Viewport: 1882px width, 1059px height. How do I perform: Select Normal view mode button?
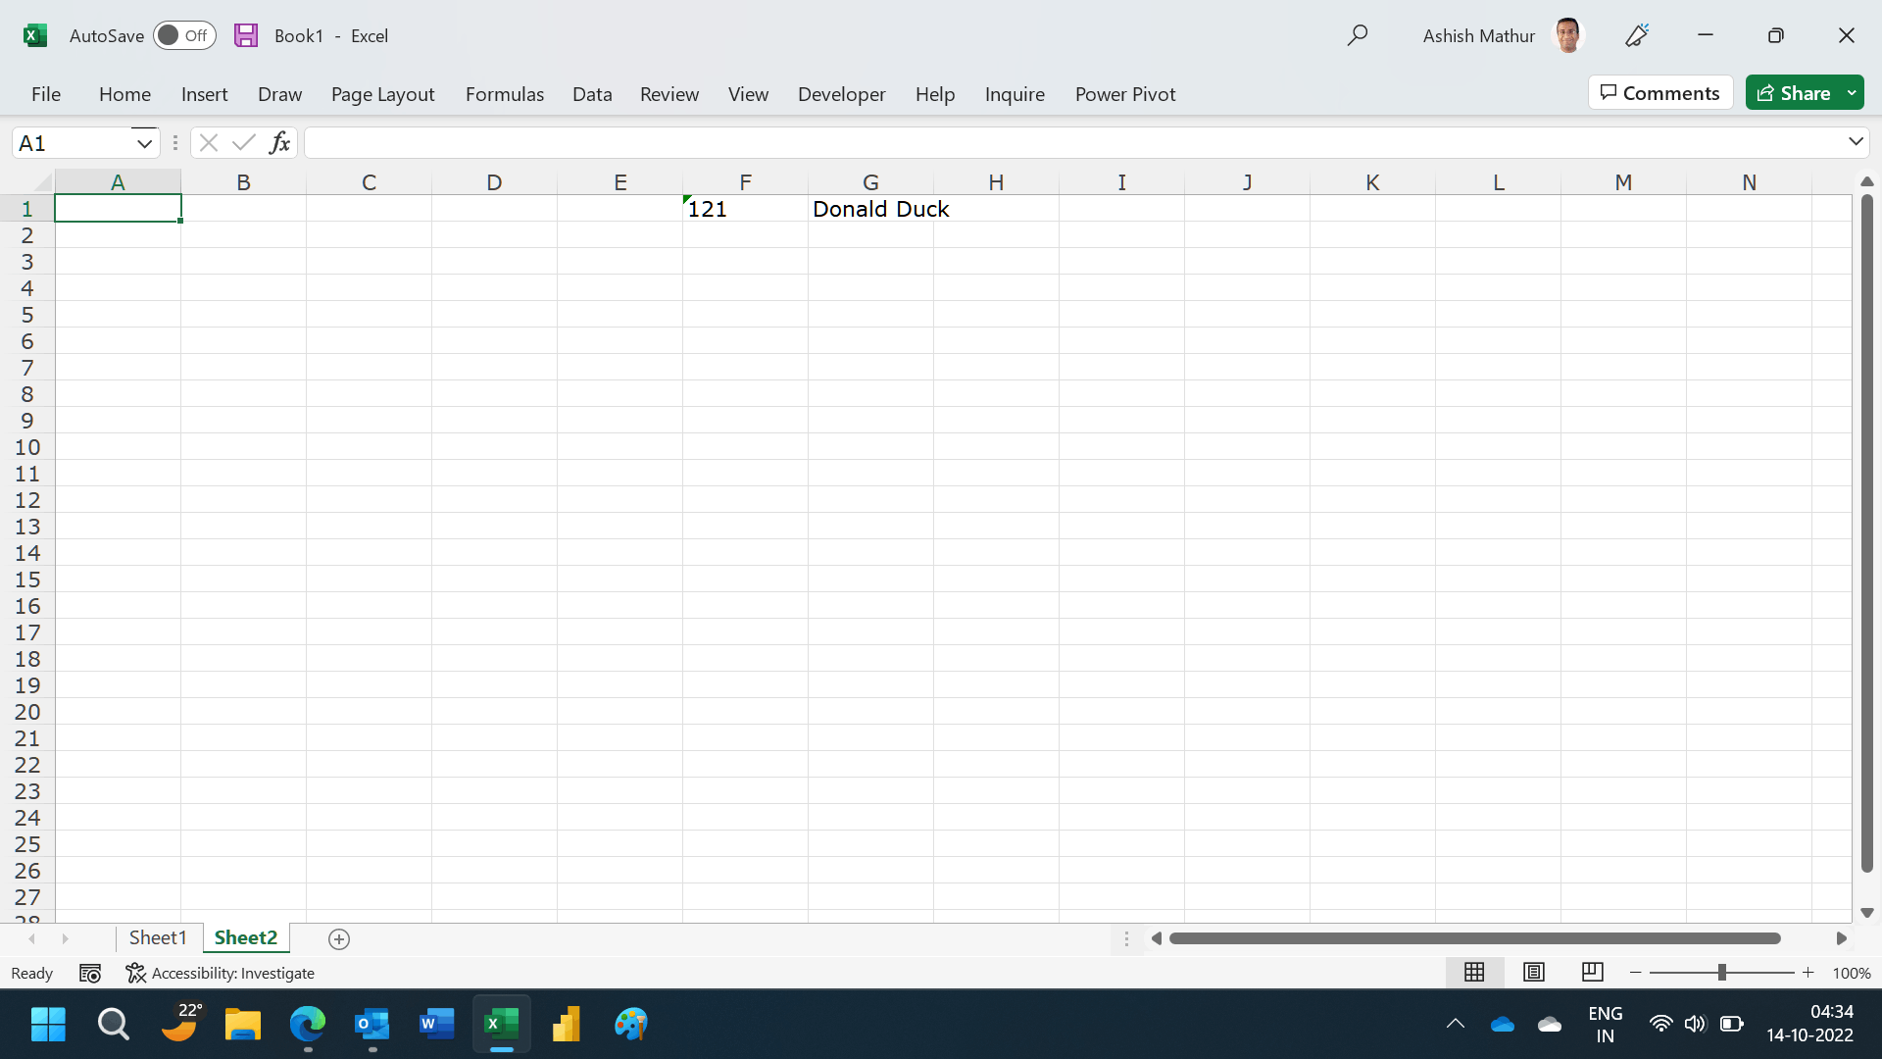(x=1473, y=972)
